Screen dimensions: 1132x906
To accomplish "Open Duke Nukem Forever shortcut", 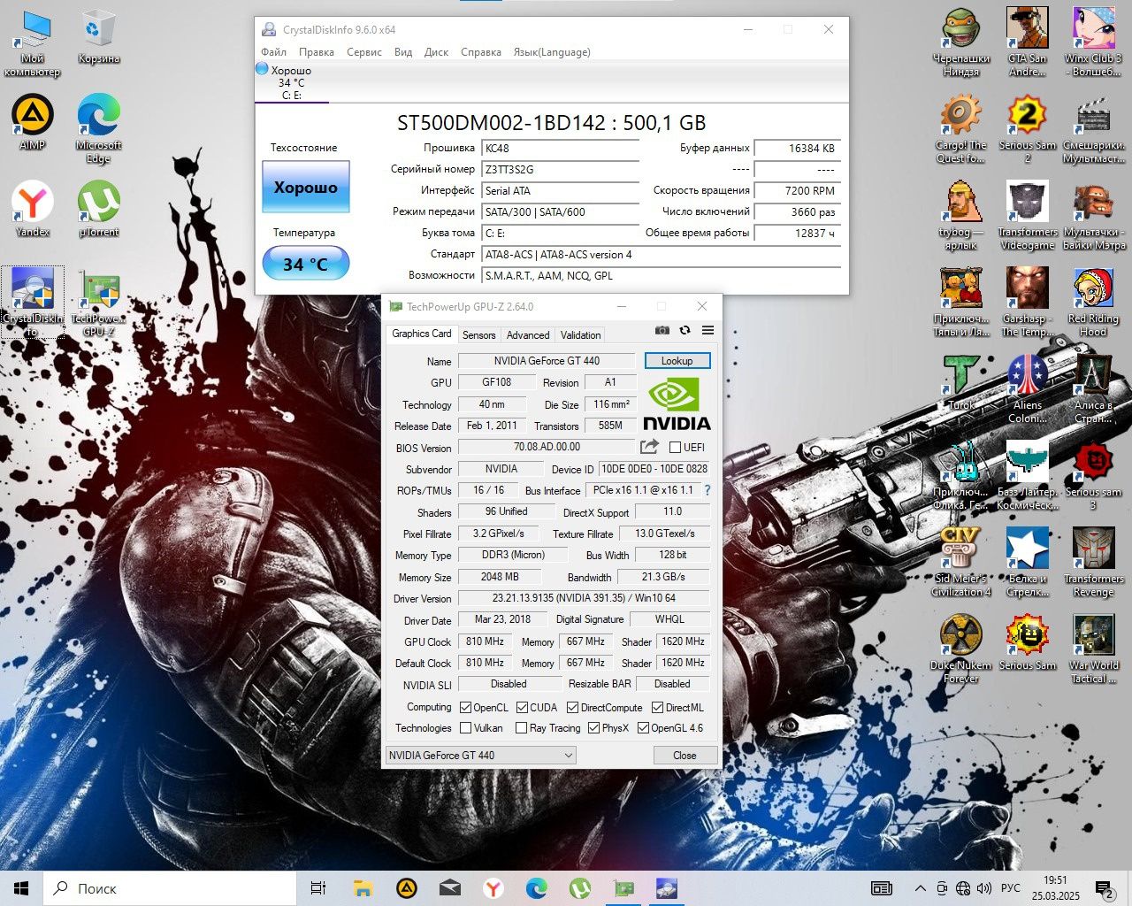I will coord(961,649).
